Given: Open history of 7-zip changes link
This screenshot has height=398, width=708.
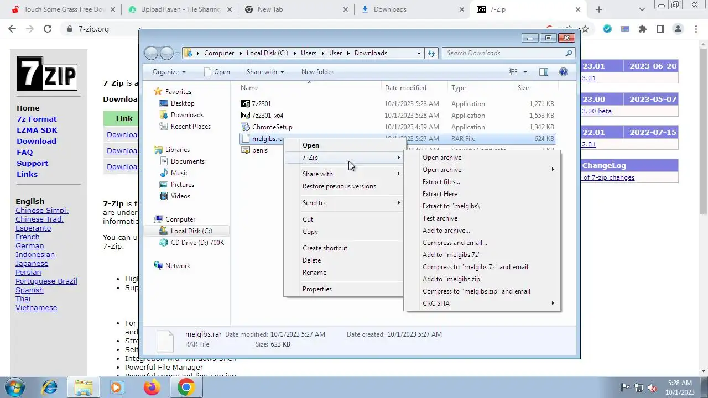Looking at the screenshot, I should pos(609,177).
